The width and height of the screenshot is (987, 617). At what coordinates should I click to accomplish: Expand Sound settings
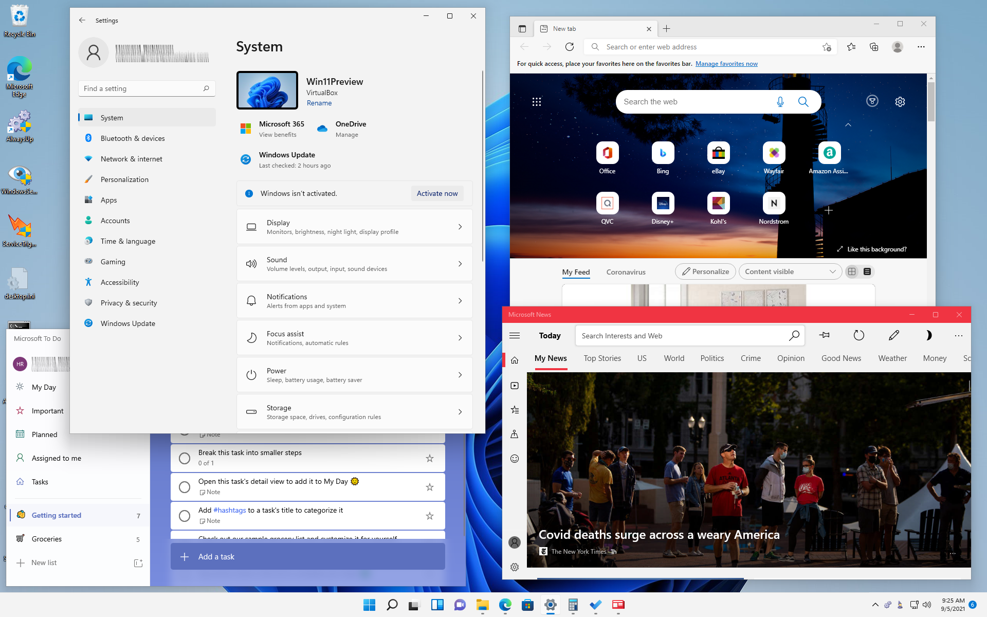354,264
